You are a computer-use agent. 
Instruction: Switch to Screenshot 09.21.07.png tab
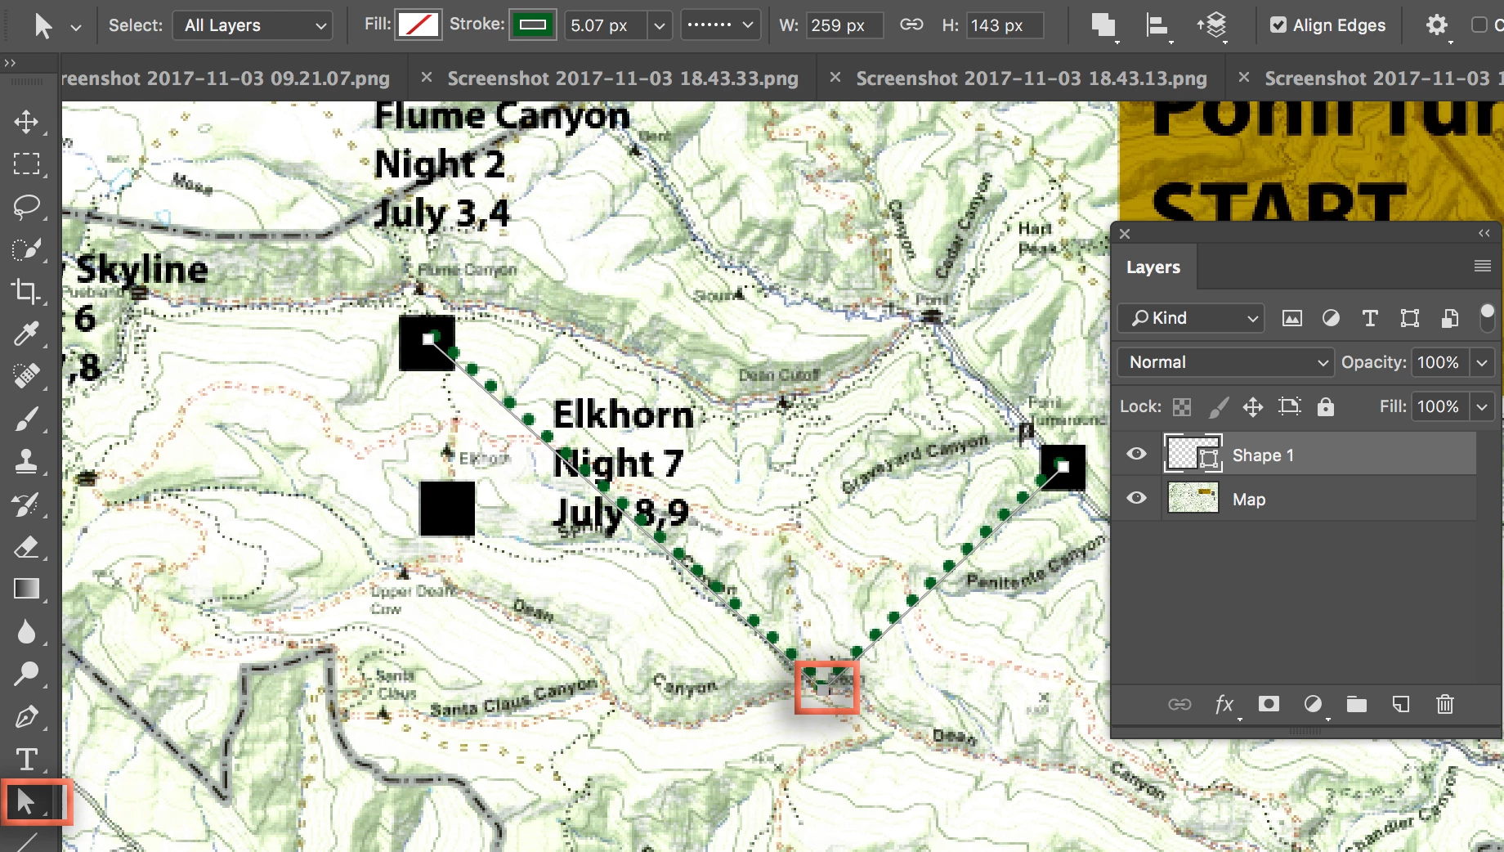click(226, 78)
